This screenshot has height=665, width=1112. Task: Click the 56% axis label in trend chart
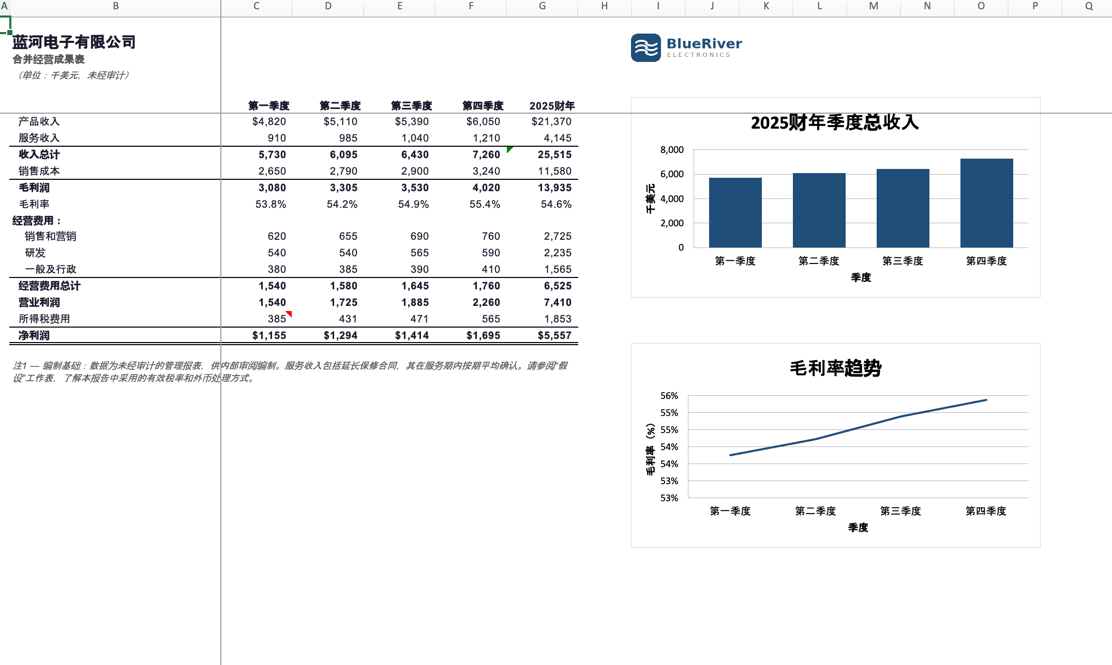click(x=669, y=396)
